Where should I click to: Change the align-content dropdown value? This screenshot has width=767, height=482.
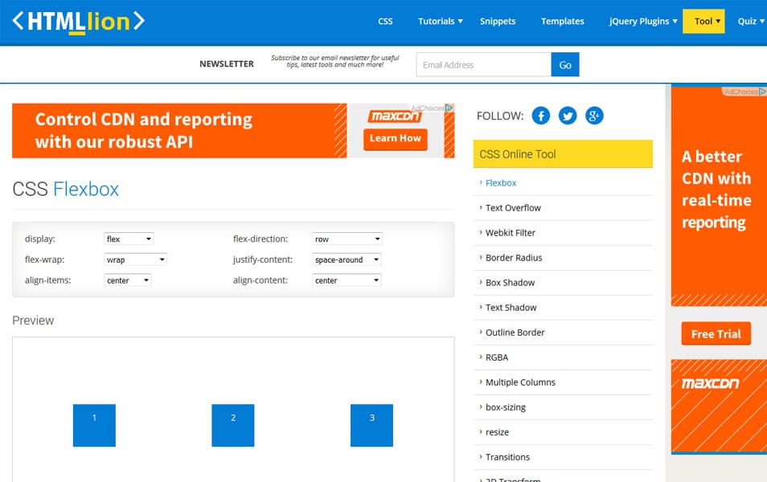(347, 281)
